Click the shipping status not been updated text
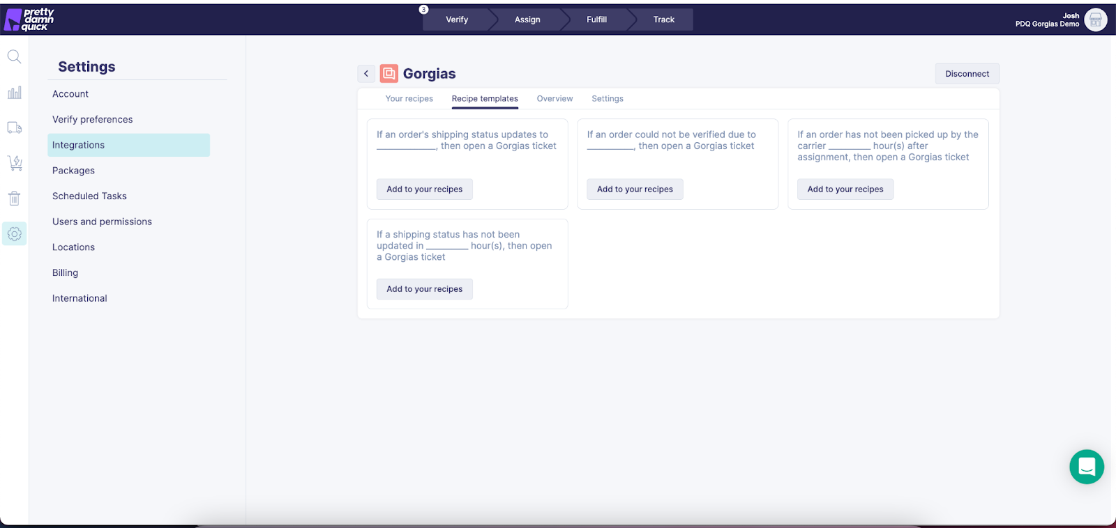Screen dimensions: 1116x528 (465, 246)
